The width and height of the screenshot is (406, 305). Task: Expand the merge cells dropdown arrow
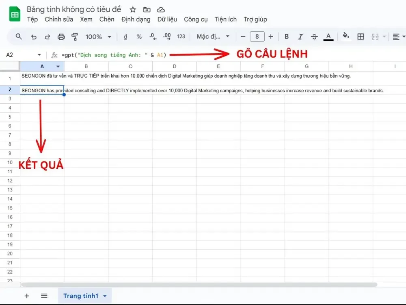(384, 37)
